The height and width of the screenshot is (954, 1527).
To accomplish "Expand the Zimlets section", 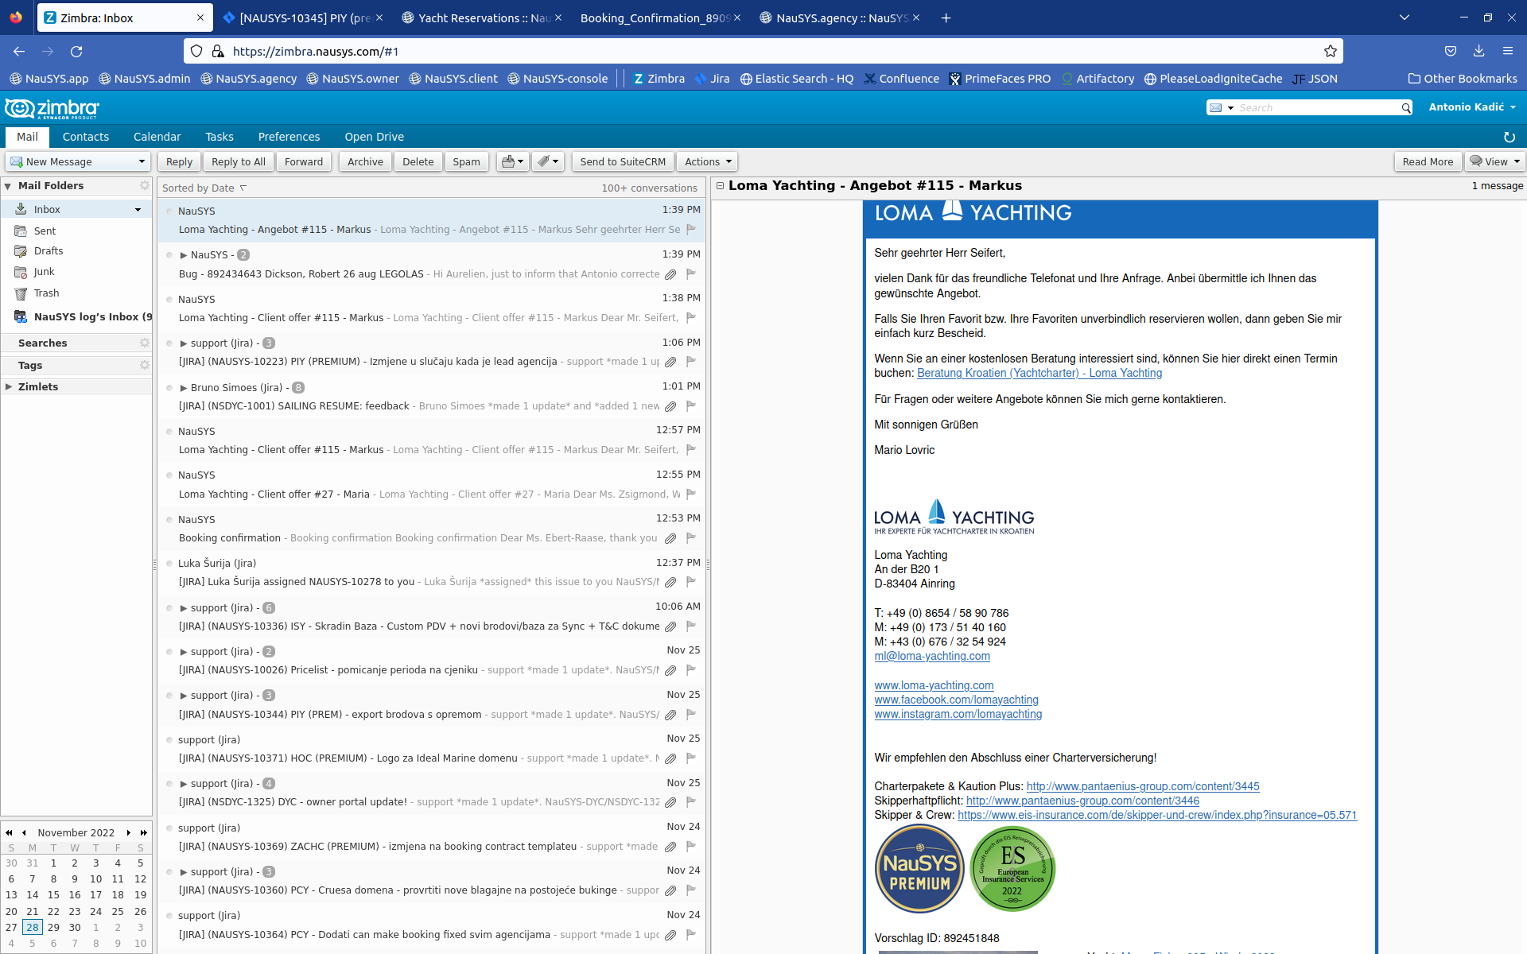I will click(8, 387).
